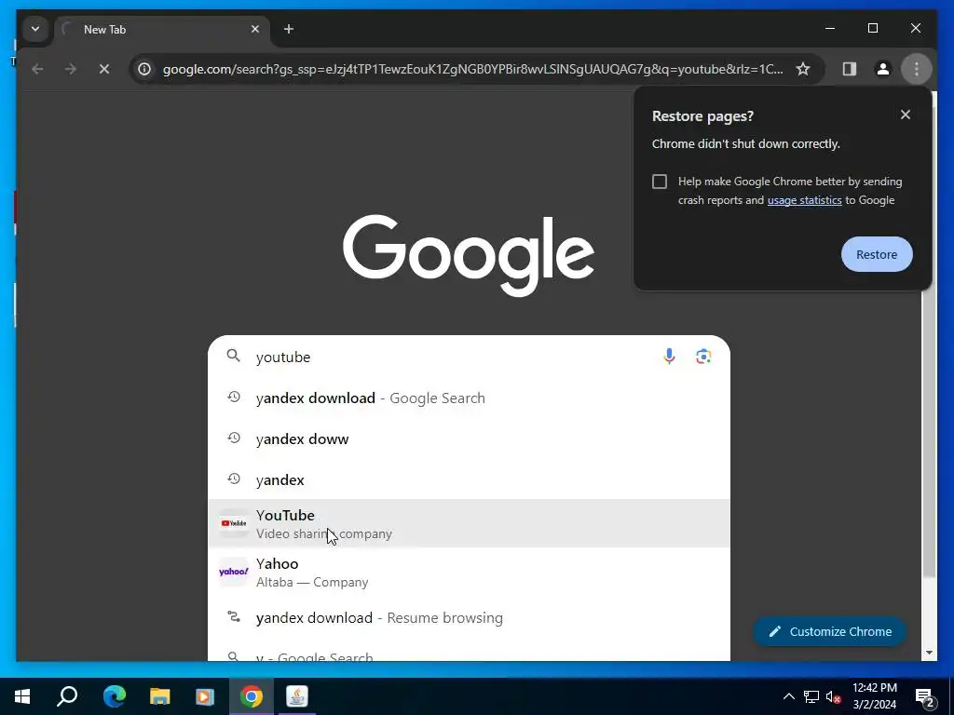Click the YouTube logo thumbnail
The image size is (954, 715).
pos(234,523)
